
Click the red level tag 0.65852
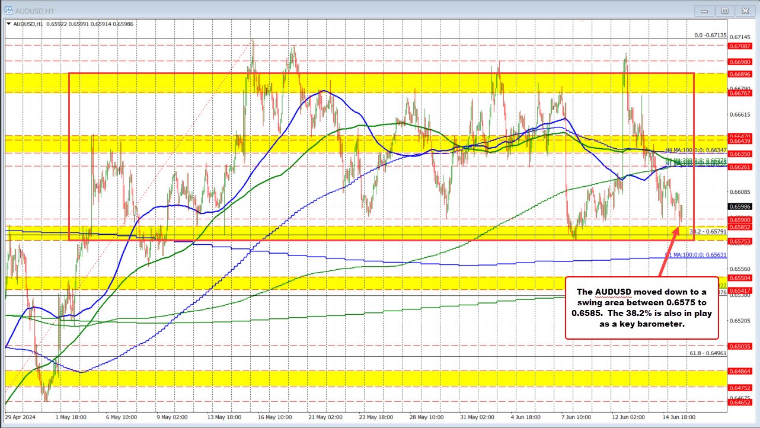pyautogui.click(x=740, y=227)
